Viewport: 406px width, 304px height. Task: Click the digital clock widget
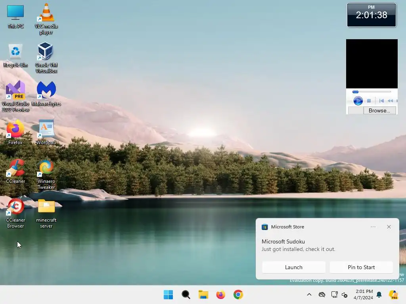click(x=371, y=15)
